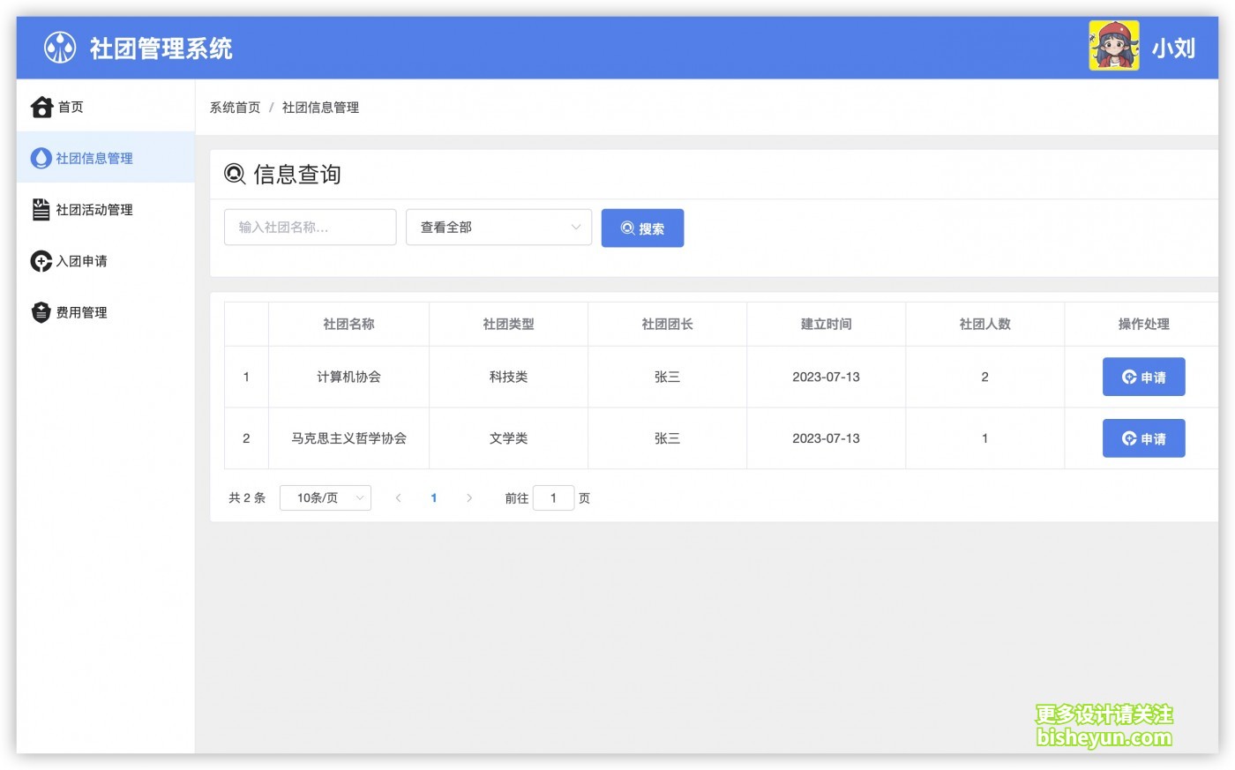1235x770 pixels.
Task: Apply to join 马克思主义哲学协会
Action: coord(1143,438)
